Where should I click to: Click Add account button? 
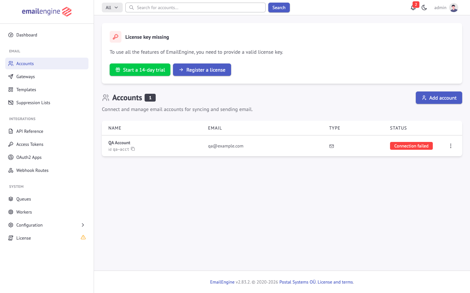[439, 98]
